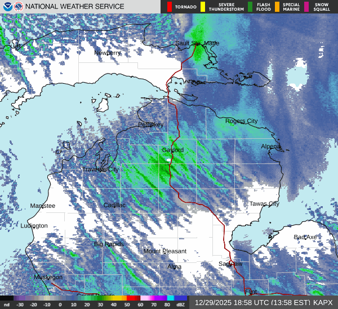This screenshot has width=338, height=309.
Task: Click the magenta Snow Squall legend marker
Action: [x=308, y=7]
